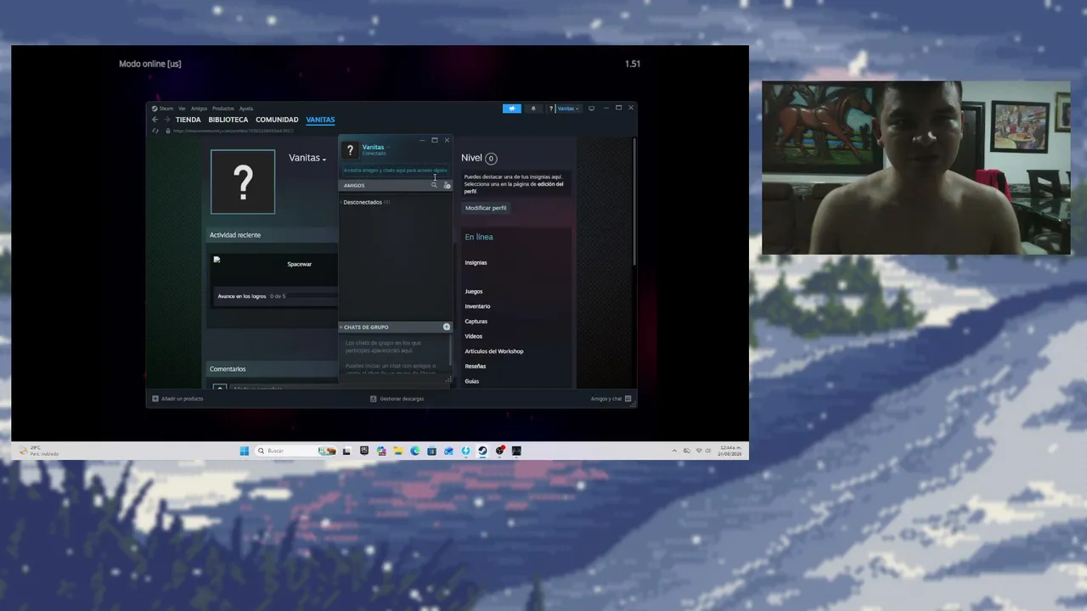Screen dimensions: 1087x611
Task: Click the Steam logo menu
Action: (162, 109)
